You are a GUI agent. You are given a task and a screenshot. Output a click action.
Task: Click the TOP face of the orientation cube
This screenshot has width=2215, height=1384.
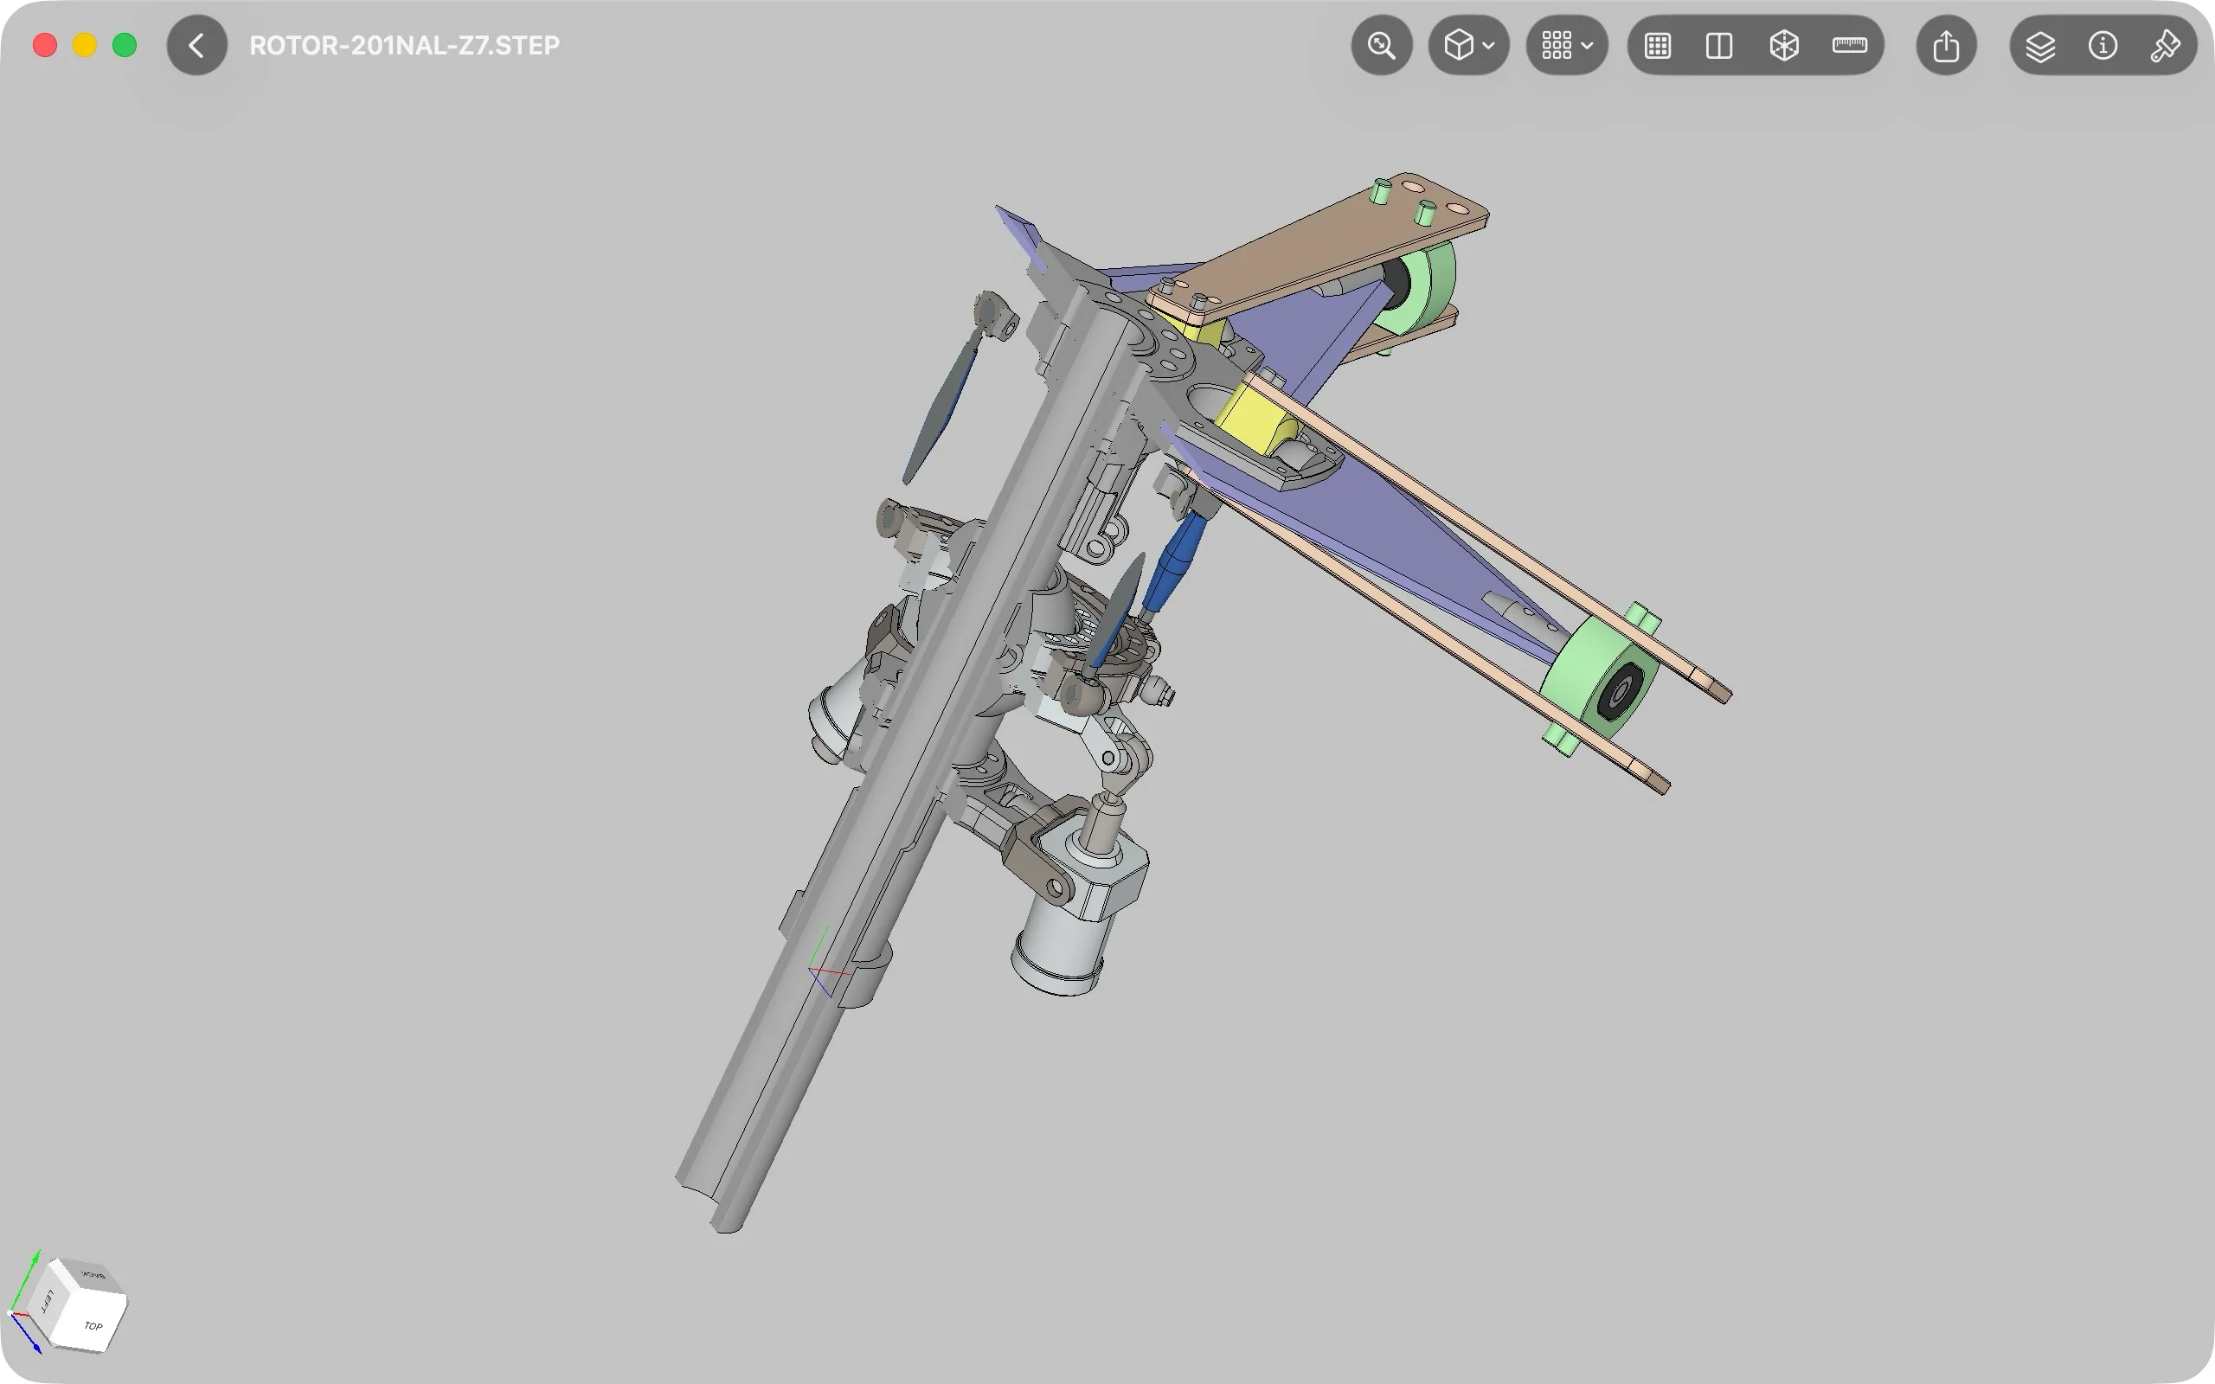pyautogui.click(x=94, y=1323)
